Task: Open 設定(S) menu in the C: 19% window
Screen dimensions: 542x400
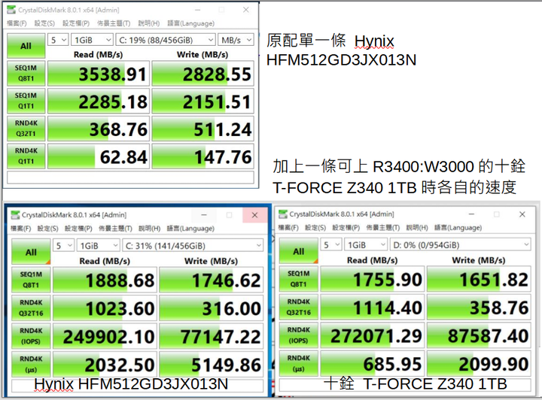Action: [x=44, y=23]
